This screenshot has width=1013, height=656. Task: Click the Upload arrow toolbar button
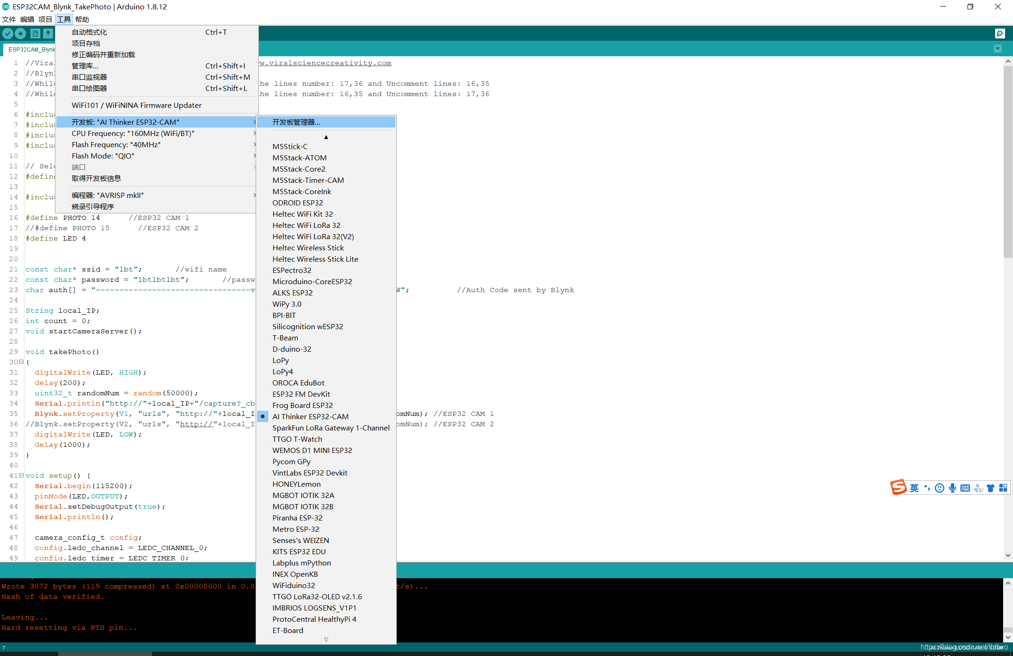(x=20, y=33)
